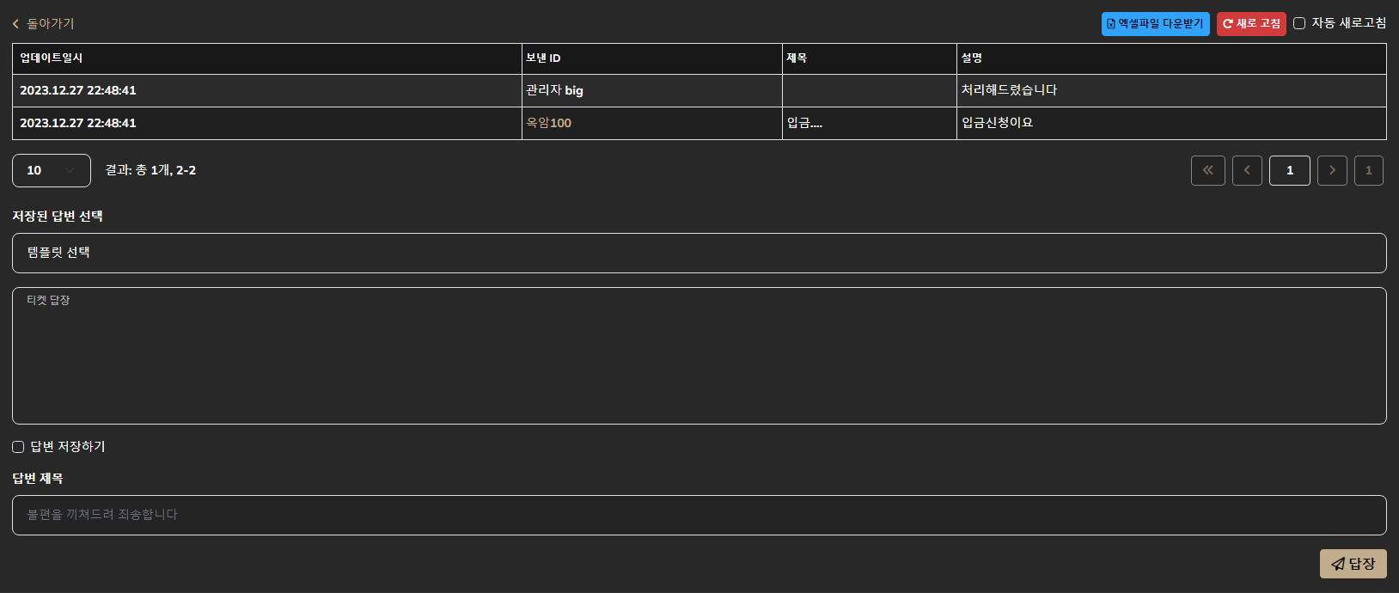Download the Excel file (엑셀파일 다운받기)
1399x593 pixels.
1155,24
